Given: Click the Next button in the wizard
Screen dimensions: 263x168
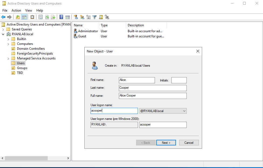Looking at the screenshot, I should [x=166, y=142].
